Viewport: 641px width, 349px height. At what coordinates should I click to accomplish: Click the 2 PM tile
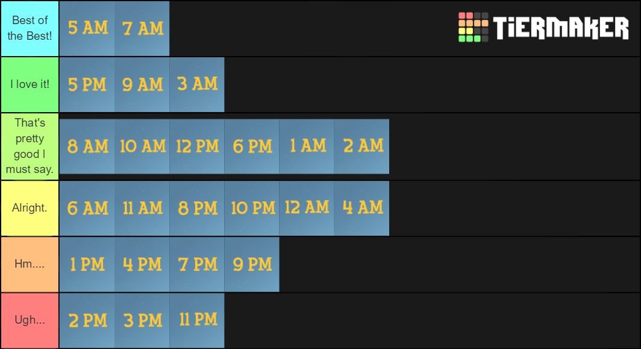(87, 320)
